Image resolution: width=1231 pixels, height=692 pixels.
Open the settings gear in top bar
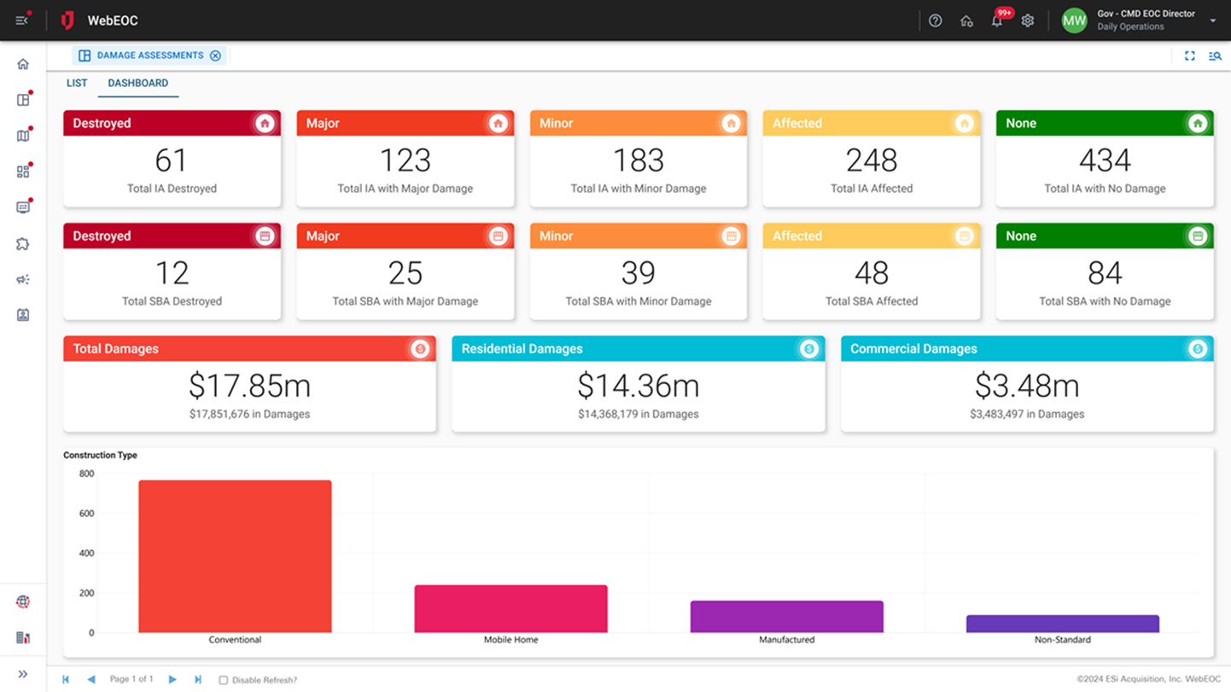pos(1028,20)
